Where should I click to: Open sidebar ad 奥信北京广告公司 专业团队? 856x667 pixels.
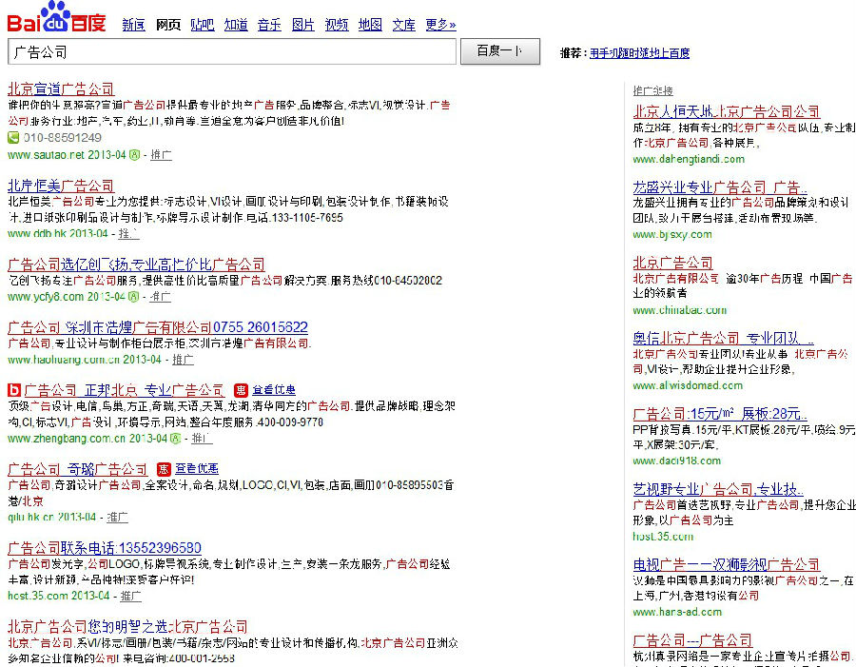(724, 338)
